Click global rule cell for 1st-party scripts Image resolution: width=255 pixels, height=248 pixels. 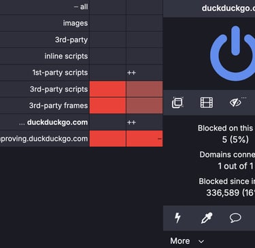click(107, 73)
